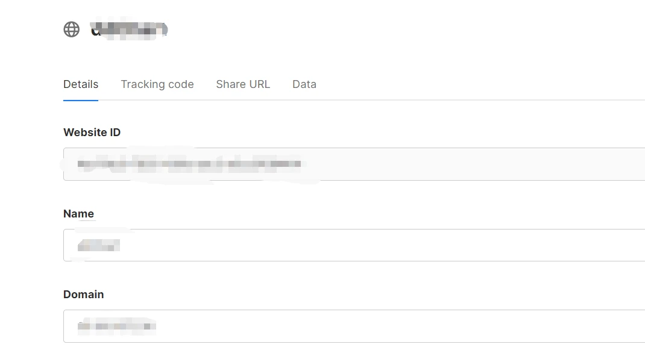Screen dimensions: 645x356
Task: Click the blurred Domain value text
Action: (x=117, y=326)
